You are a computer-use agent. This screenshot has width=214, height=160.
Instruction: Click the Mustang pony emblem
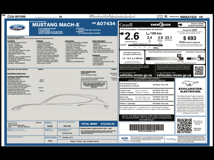point(190,83)
